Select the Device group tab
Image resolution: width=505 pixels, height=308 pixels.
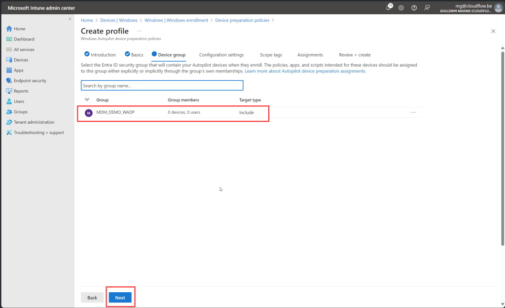(169, 55)
